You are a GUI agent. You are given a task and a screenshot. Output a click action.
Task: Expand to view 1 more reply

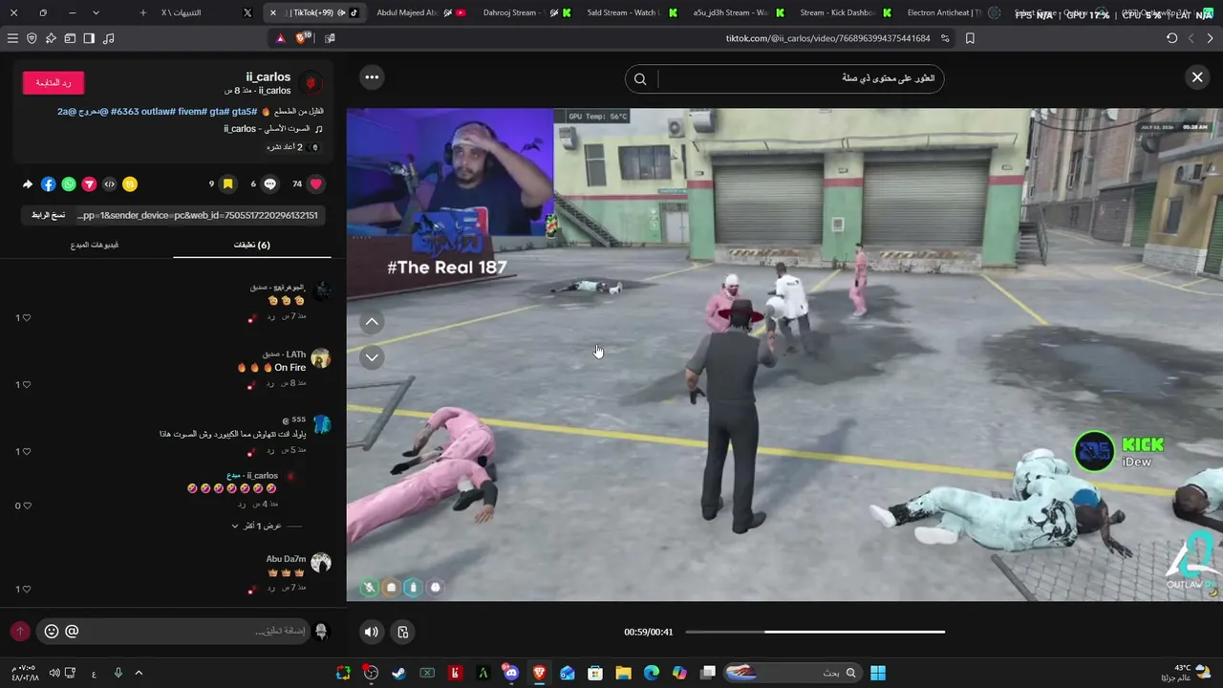257,527
